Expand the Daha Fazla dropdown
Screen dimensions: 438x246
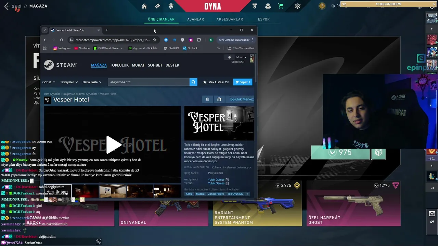[92, 82]
